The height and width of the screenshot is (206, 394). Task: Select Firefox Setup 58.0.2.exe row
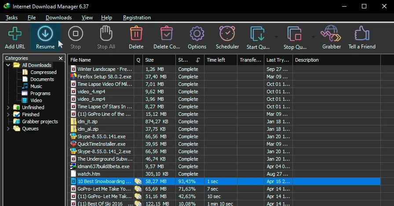(224, 77)
